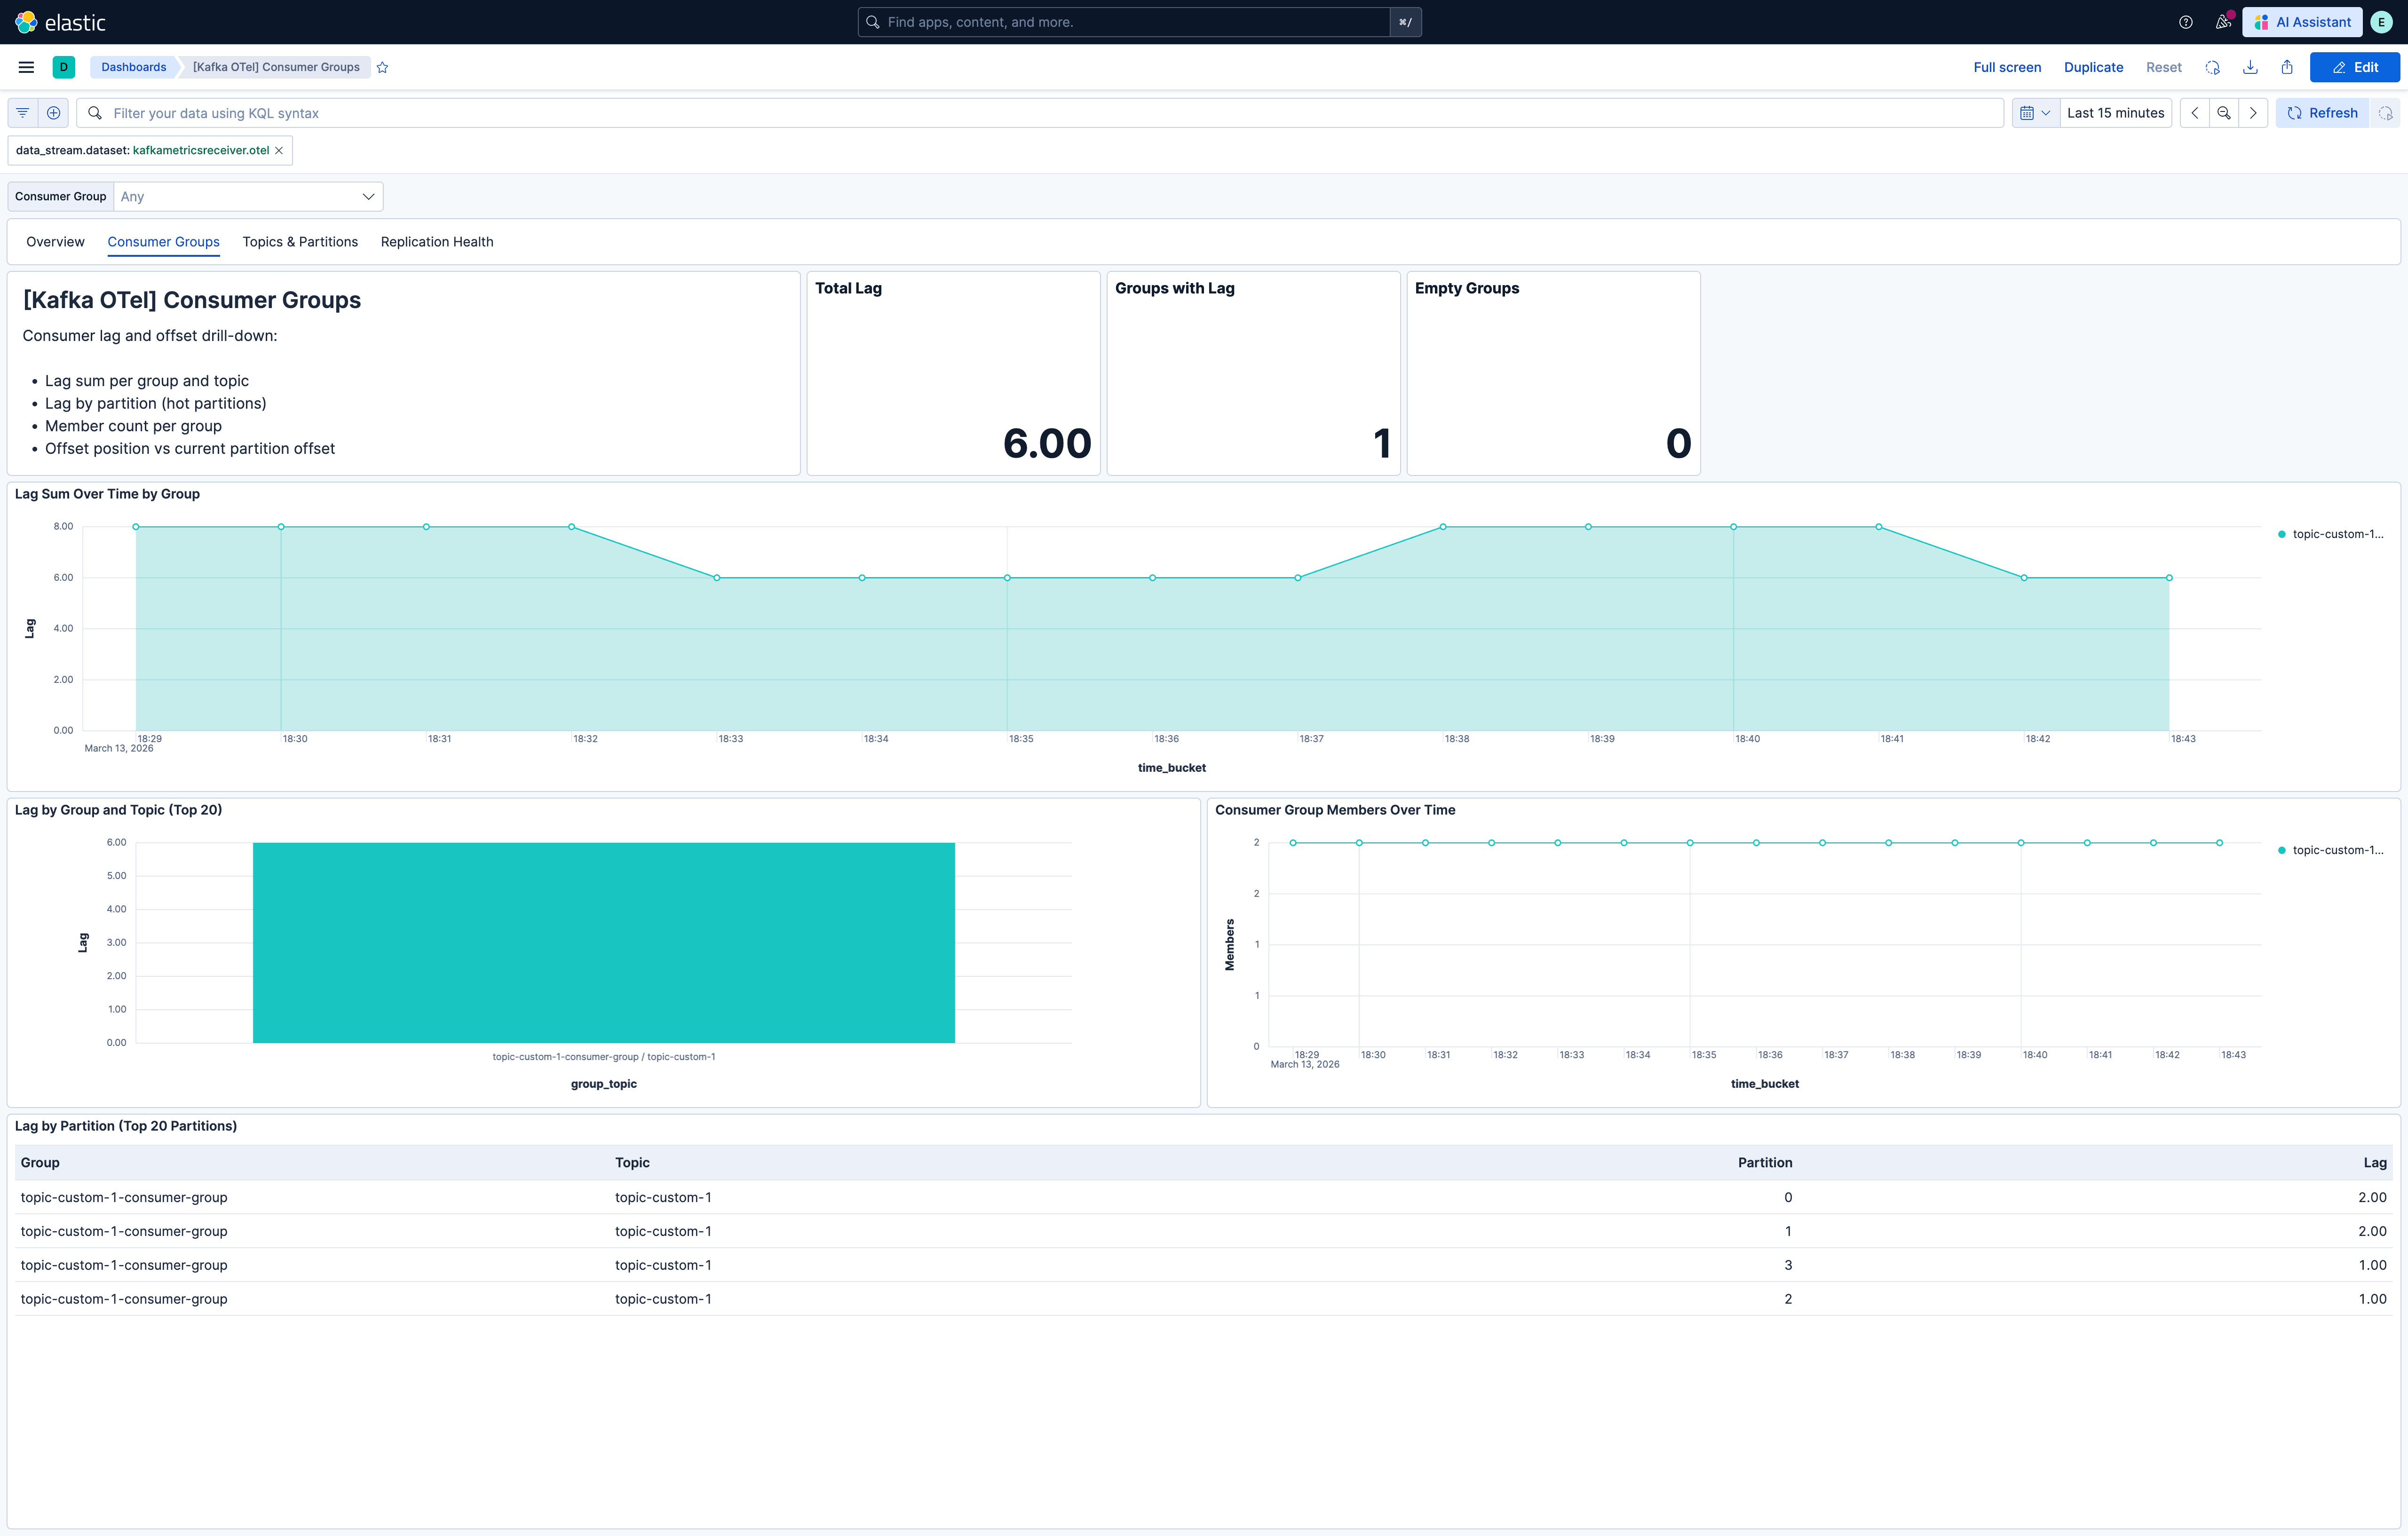Viewport: 2408px width, 1536px height.
Task: Open the date quick menu calendar dropdown
Action: 2035,113
